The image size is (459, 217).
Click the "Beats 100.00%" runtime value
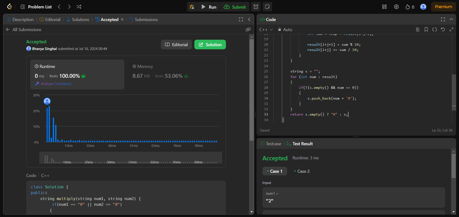(x=67, y=76)
